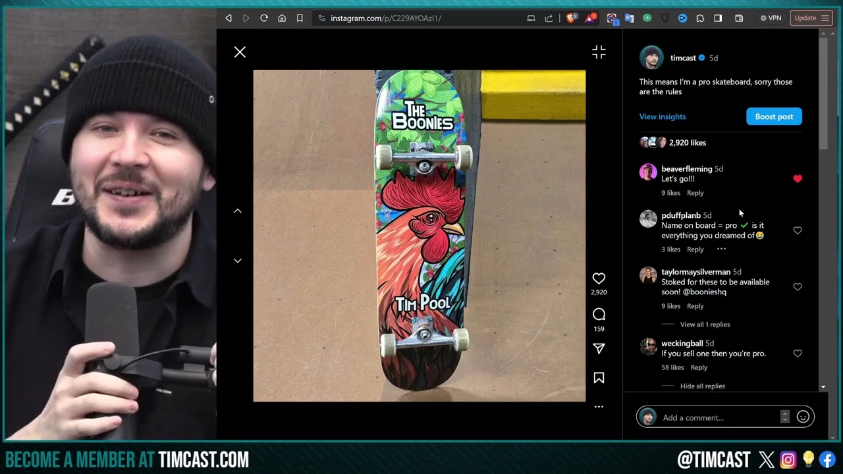
Task: Click the blue round extension icon
Action: (x=682, y=18)
